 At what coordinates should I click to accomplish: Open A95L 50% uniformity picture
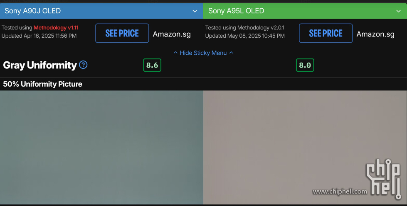click(x=305, y=147)
